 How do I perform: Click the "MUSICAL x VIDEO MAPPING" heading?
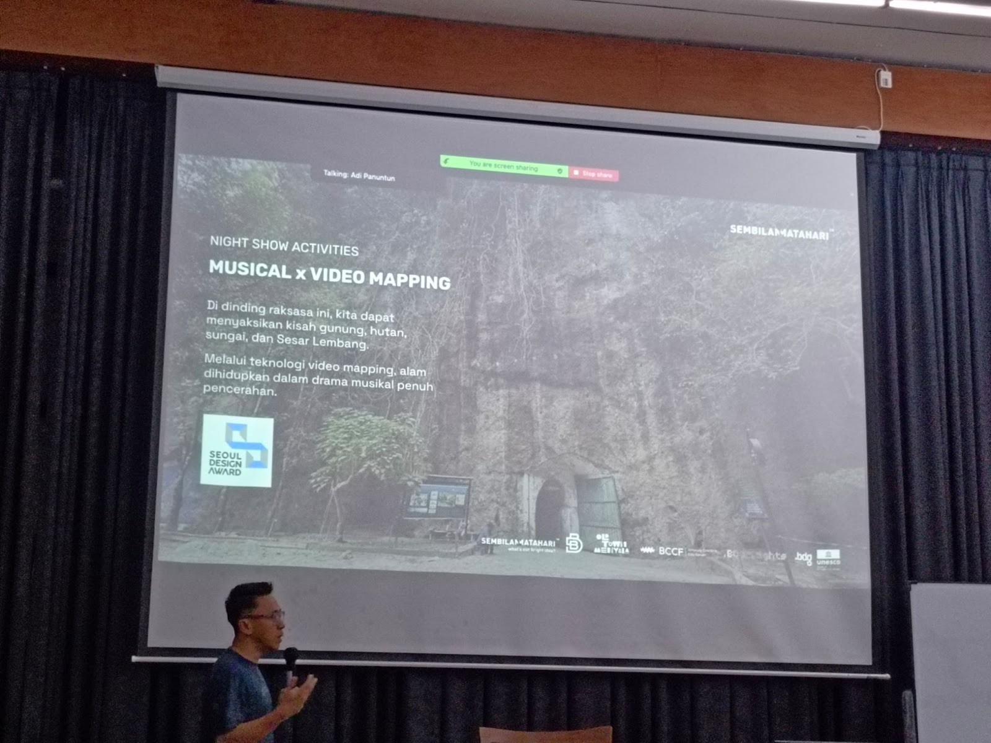coord(330,274)
